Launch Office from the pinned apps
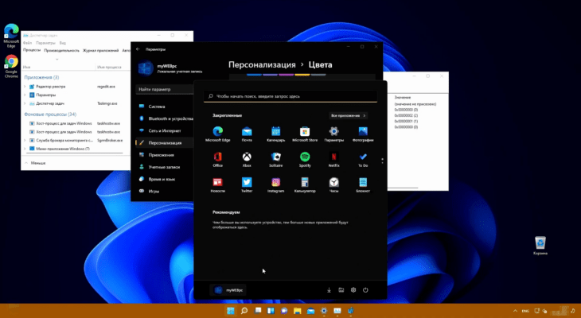The height and width of the screenshot is (318, 581). (x=217, y=160)
